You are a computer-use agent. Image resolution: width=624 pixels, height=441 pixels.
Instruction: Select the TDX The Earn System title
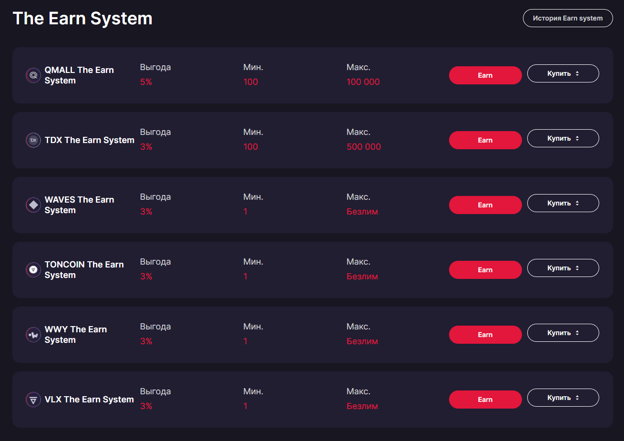coord(89,140)
